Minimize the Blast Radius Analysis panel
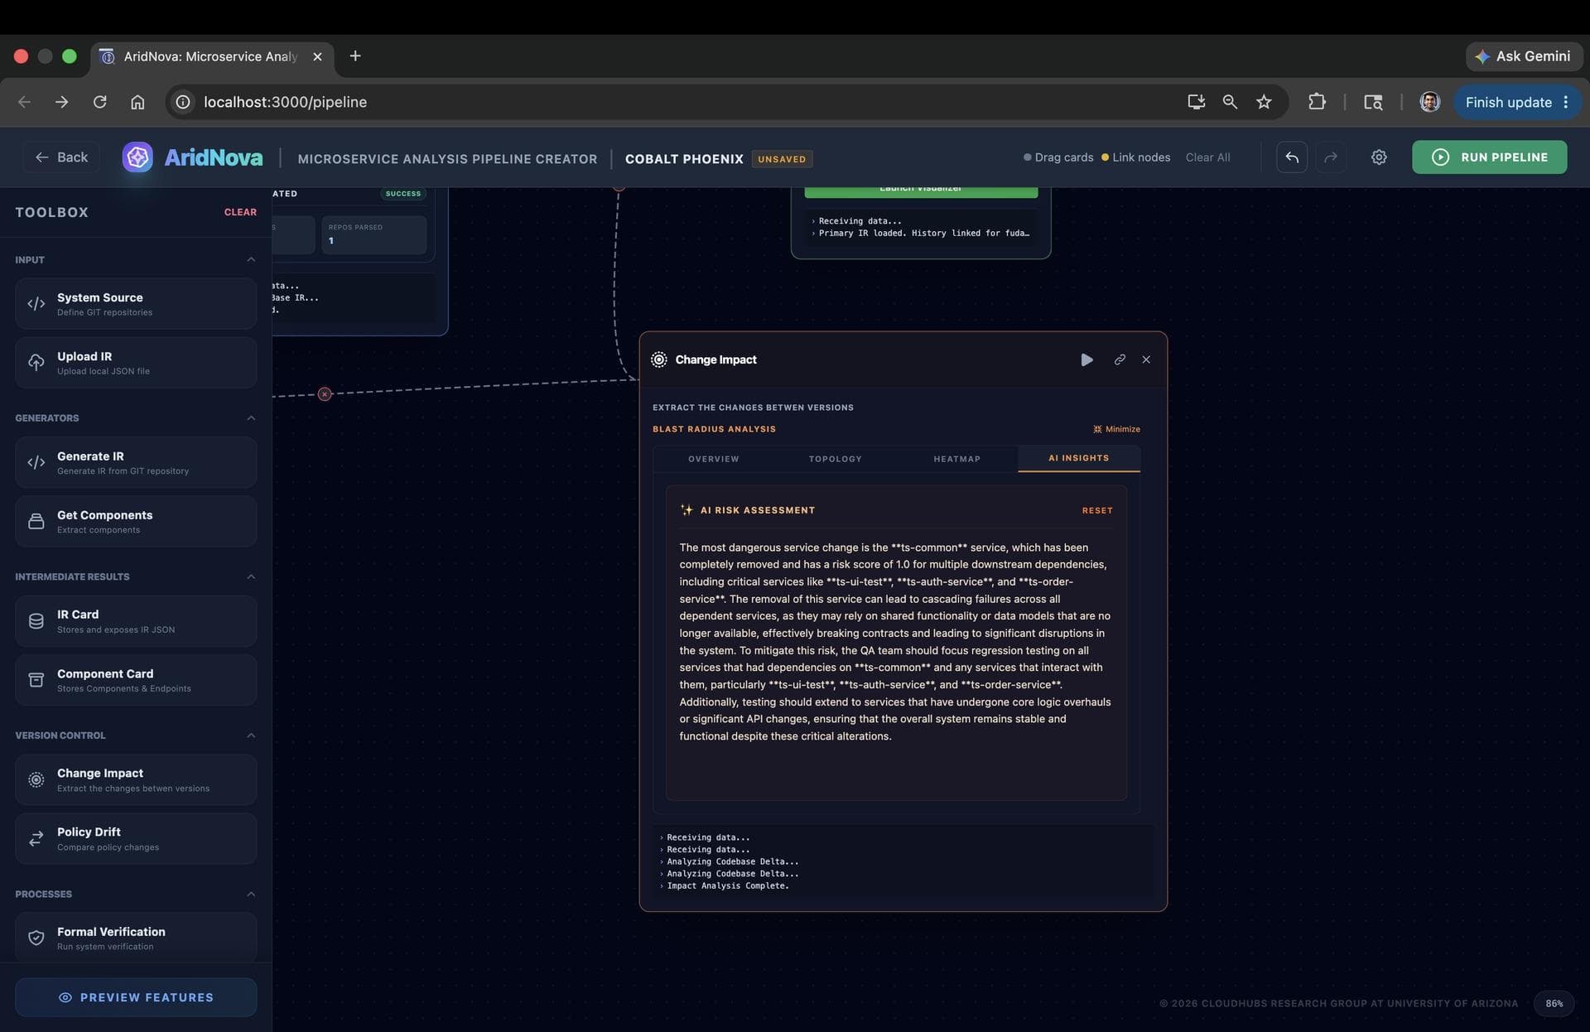 [x=1116, y=429]
